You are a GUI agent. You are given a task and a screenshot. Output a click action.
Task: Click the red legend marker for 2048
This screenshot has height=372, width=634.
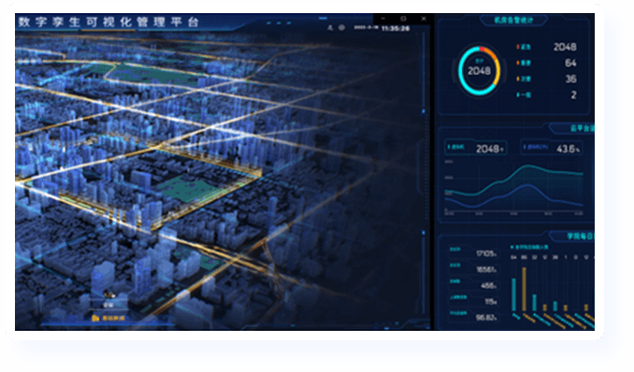(518, 47)
